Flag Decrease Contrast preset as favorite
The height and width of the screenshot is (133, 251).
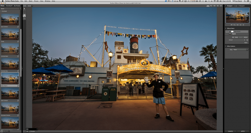[x=18, y=115]
